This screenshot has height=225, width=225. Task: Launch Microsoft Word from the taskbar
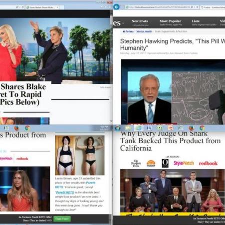149,128
